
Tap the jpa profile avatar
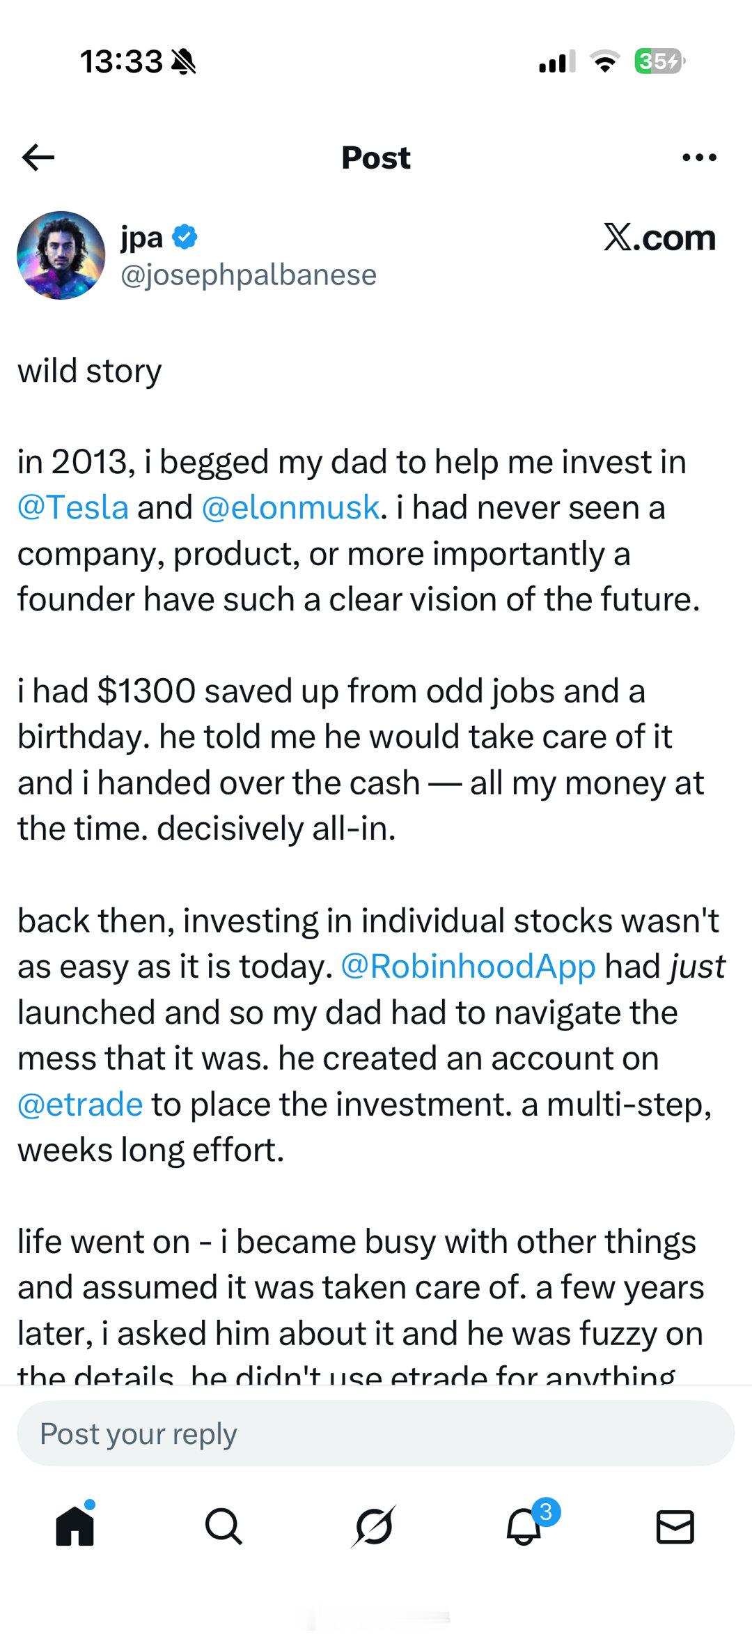(61, 256)
